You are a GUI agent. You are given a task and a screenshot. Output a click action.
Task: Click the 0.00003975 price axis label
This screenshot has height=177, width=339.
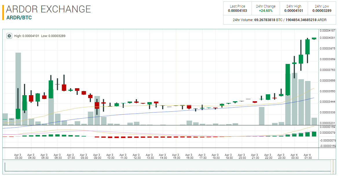327,49
